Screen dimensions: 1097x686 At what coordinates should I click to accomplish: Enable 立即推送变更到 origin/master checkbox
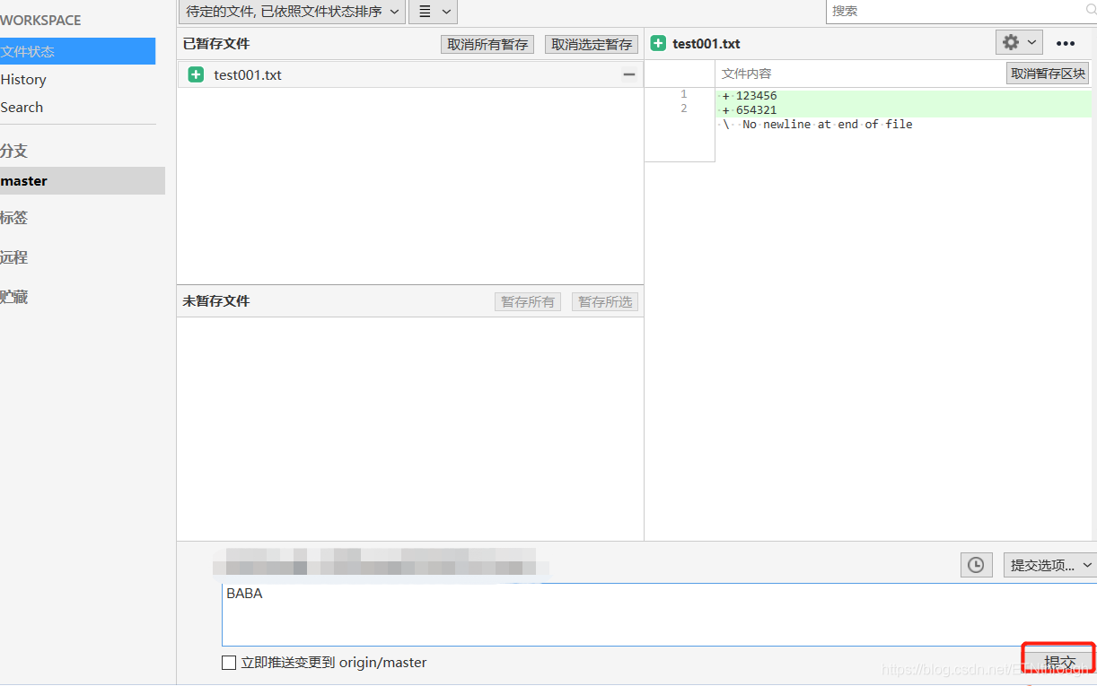click(x=229, y=663)
